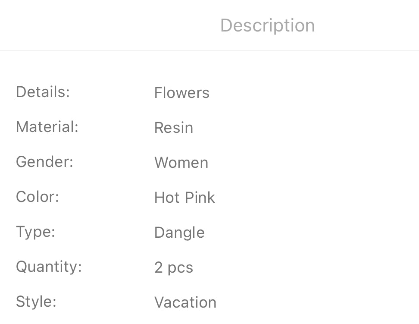Select the "Hot Pink" color value

184,198
